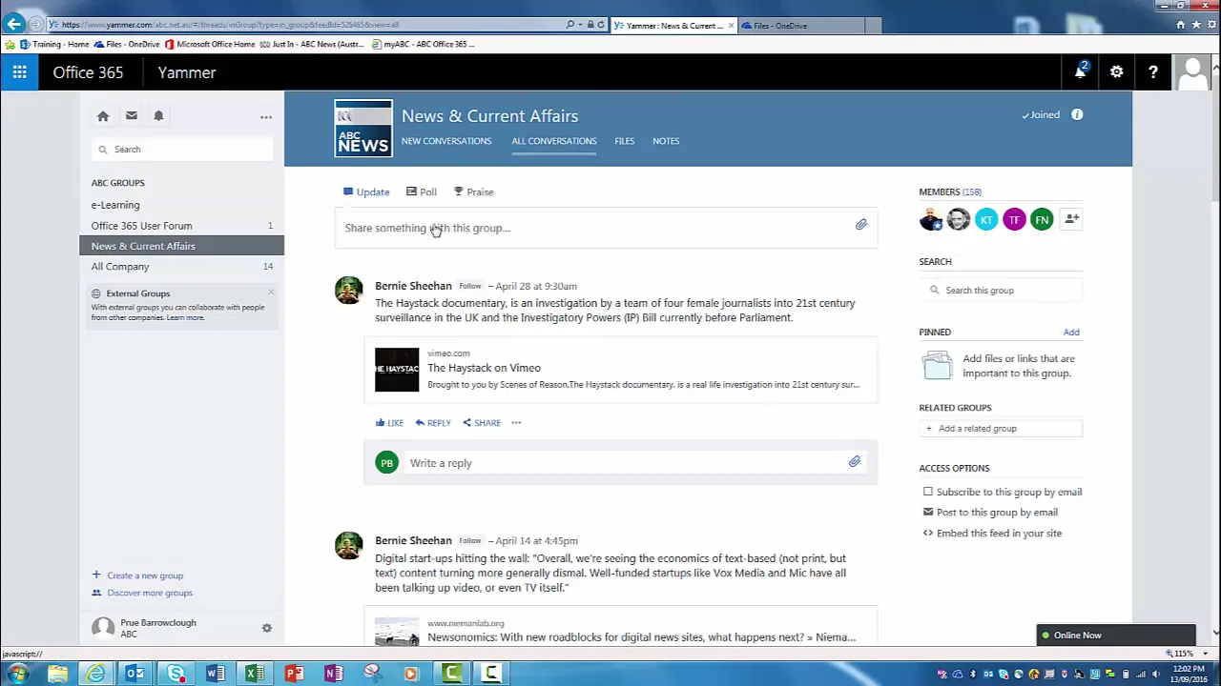
Task: Launch Outlook from the taskbar
Action: click(135, 675)
